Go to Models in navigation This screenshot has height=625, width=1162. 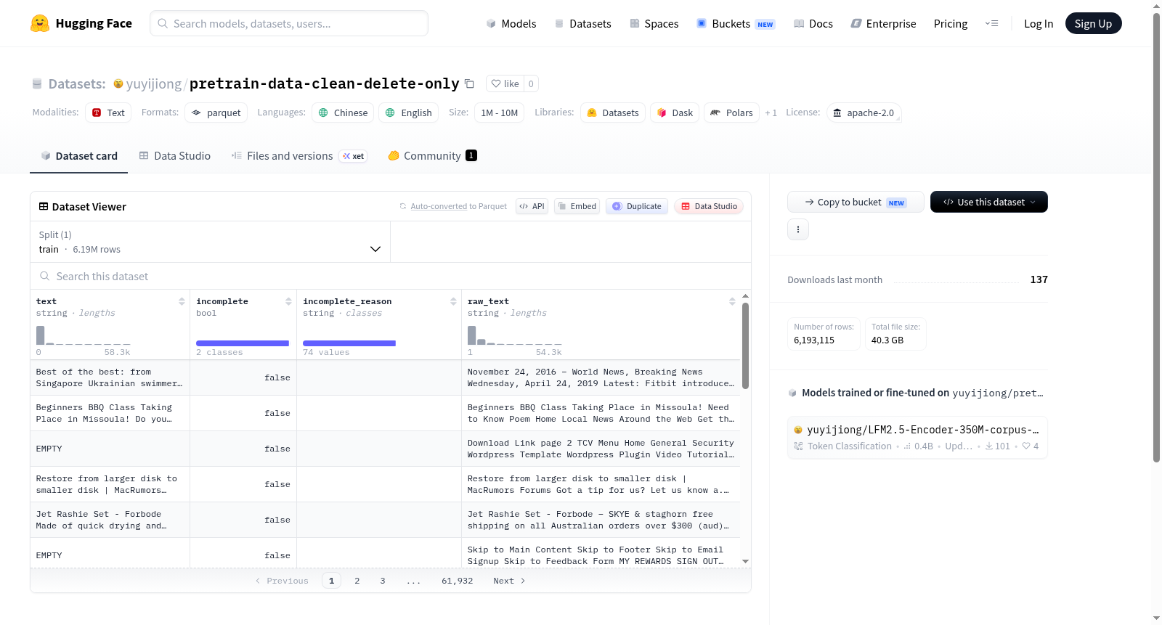511,23
